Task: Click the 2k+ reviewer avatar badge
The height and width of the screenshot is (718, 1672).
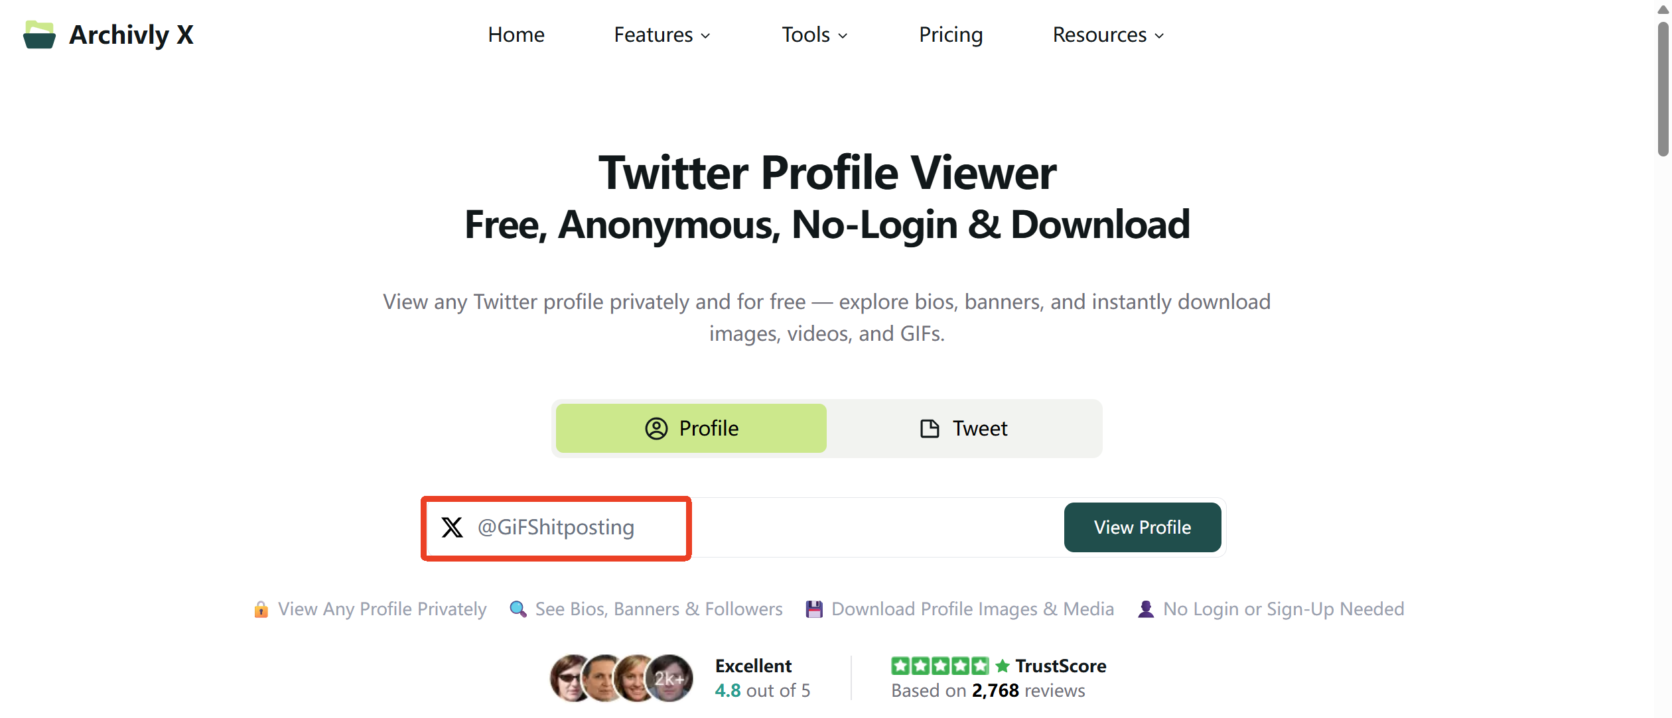Action: [669, 678]
